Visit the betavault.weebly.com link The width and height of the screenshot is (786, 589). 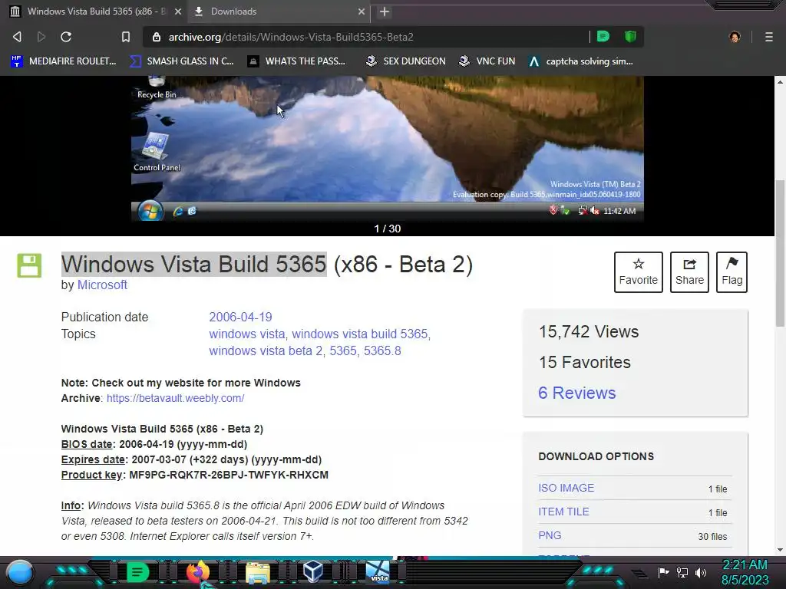click(x=176, y=398)
